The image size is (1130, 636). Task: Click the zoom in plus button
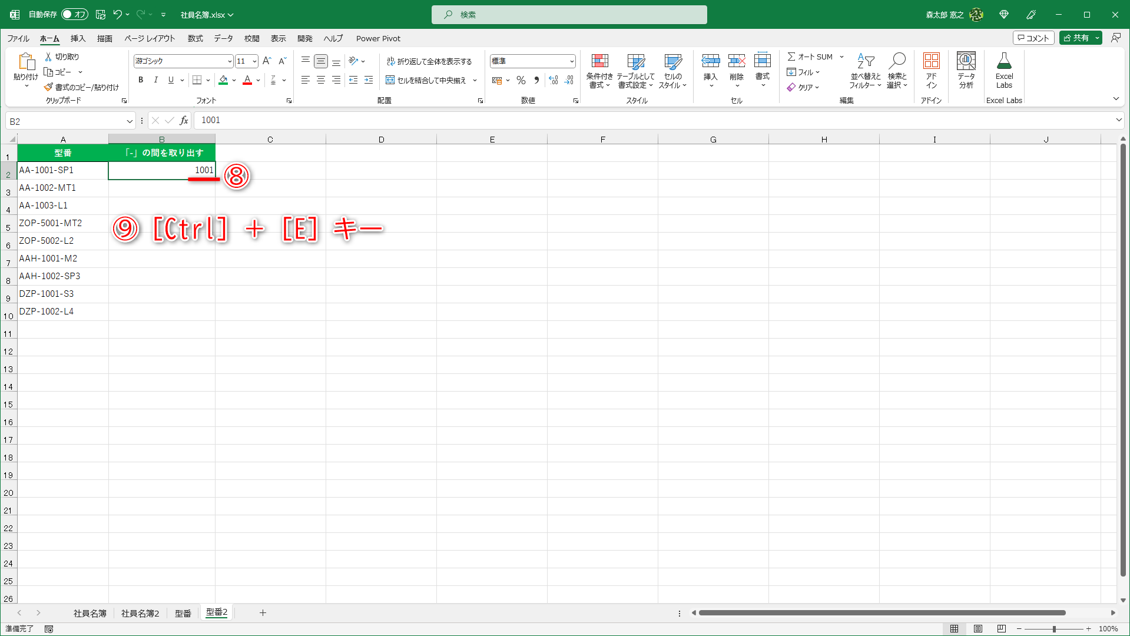point(1089,629)
